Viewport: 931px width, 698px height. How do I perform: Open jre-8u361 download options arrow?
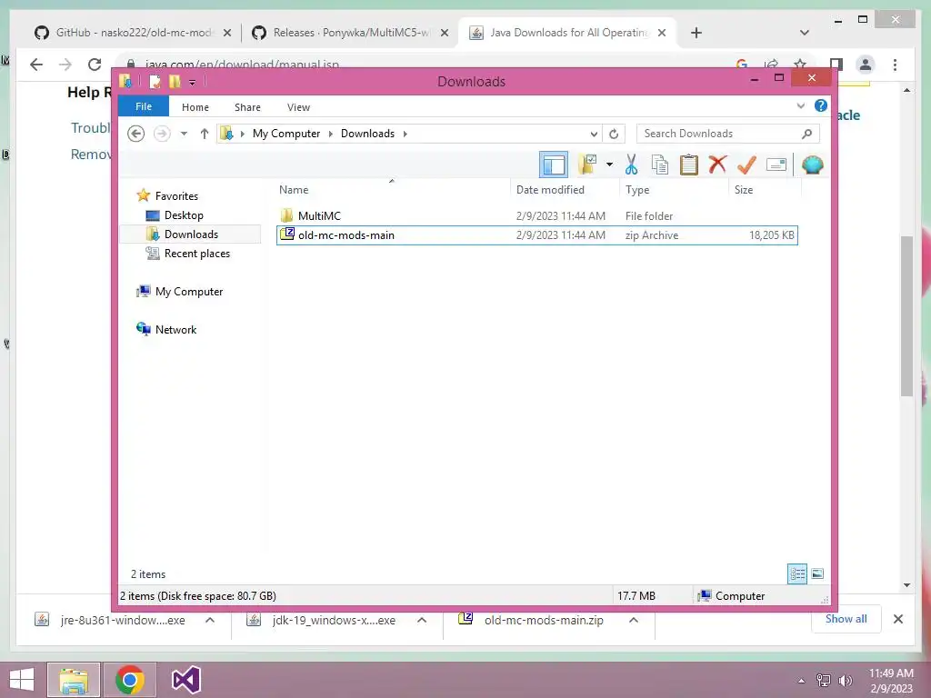(210, 620)
